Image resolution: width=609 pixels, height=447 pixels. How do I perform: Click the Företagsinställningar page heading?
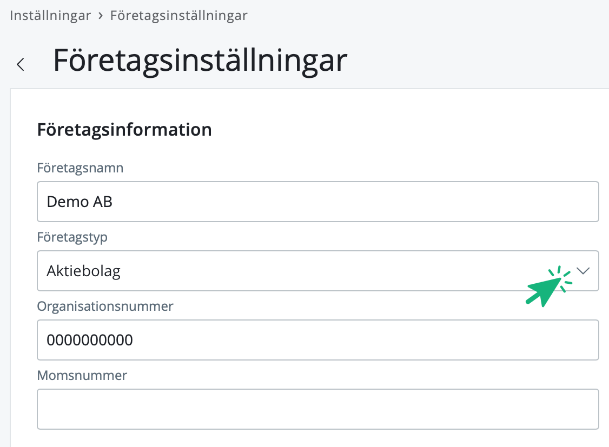coord(199,61)
